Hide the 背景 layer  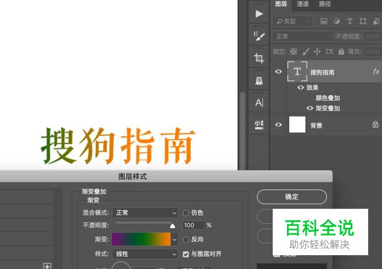pyautogui.click(x=278, y=125)
